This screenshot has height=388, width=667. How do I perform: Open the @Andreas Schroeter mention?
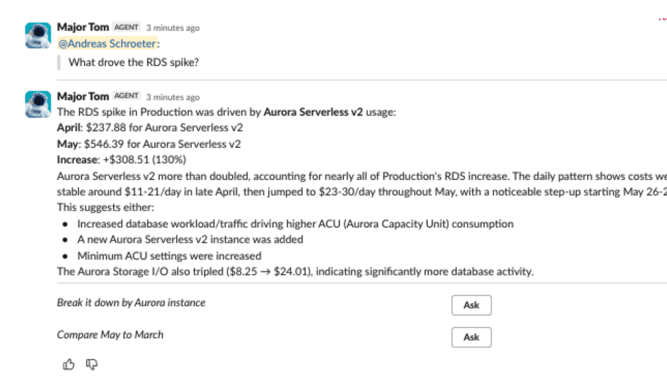click(x=107, y=44)
